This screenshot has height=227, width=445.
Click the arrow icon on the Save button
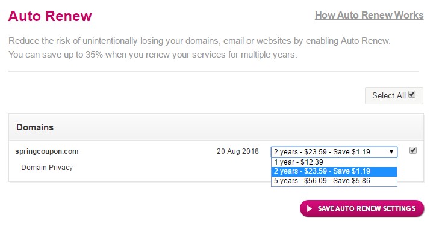click(x=310, y=209)
